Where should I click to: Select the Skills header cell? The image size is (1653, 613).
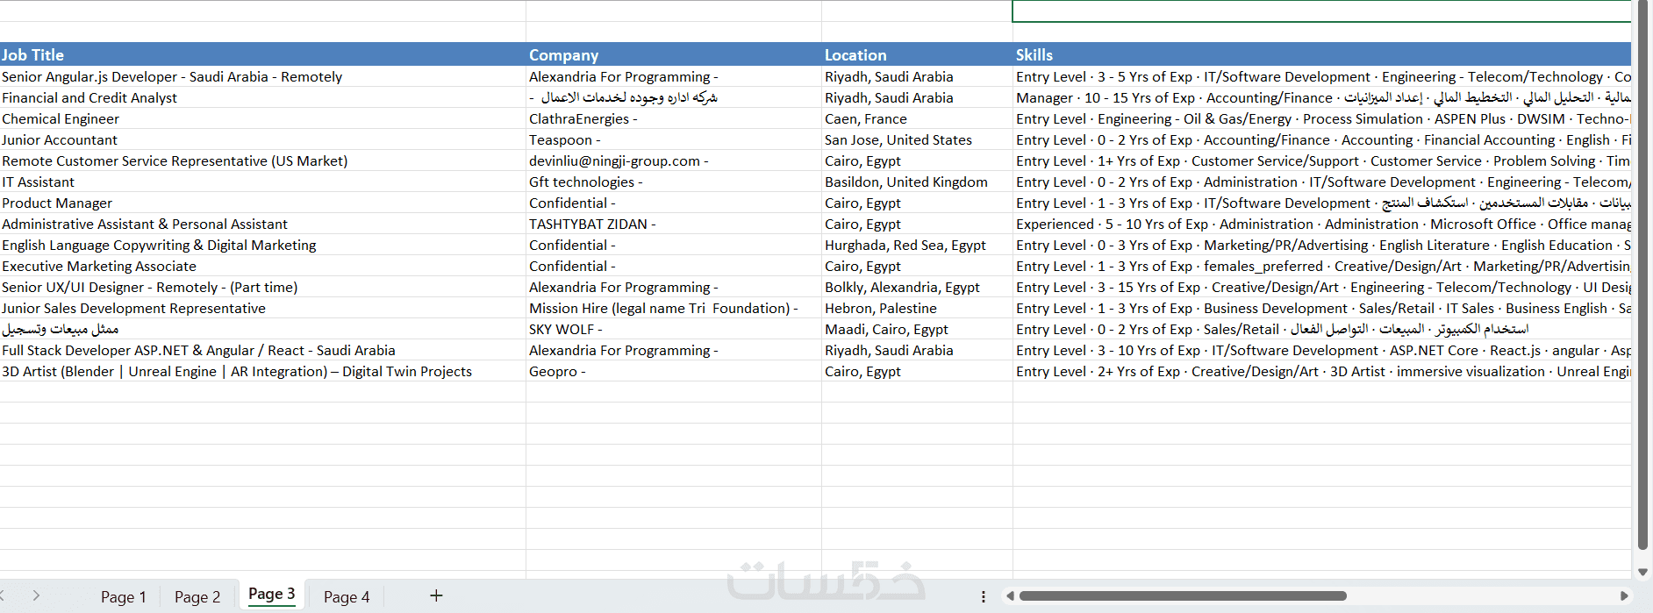1321,54
